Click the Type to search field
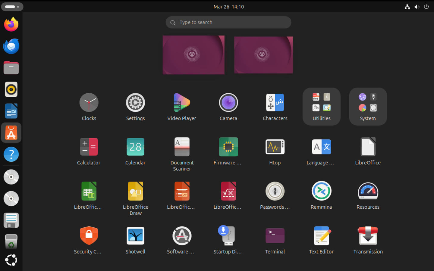Screen dimensions: 434x271 pyautogui.click(x=228, y=22)
